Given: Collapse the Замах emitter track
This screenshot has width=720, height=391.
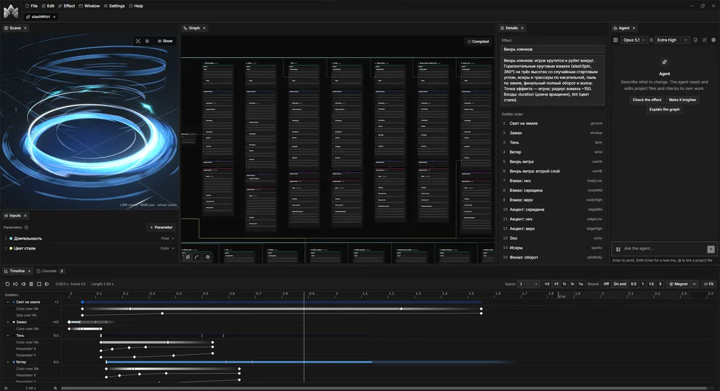Looking at the screenshot, I should click(8, 322).
